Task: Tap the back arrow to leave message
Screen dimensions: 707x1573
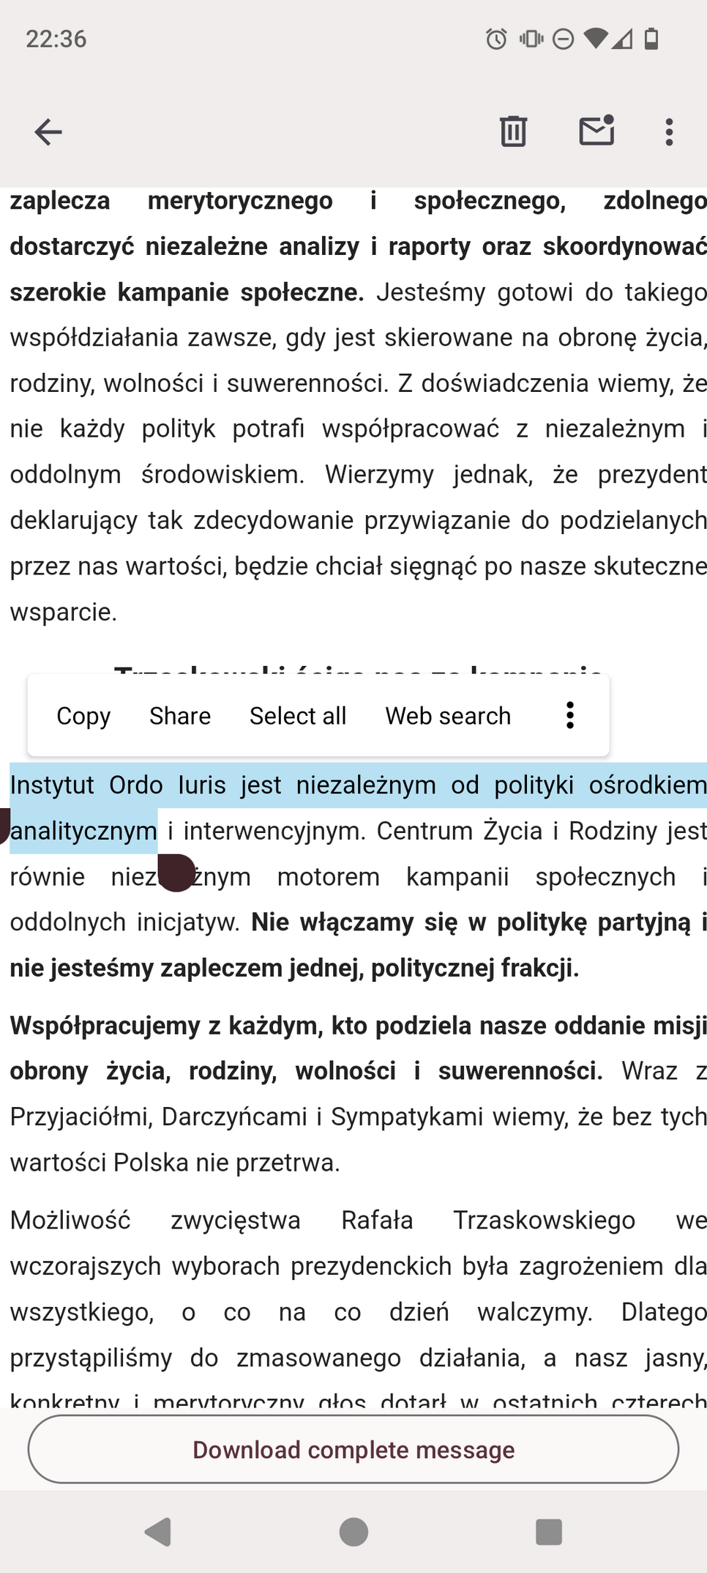Action: 48,133
